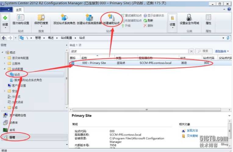Click into the 搜索 search field
Image resolution: width=233 pixels, height=152 pixels.
click(129, 51)
